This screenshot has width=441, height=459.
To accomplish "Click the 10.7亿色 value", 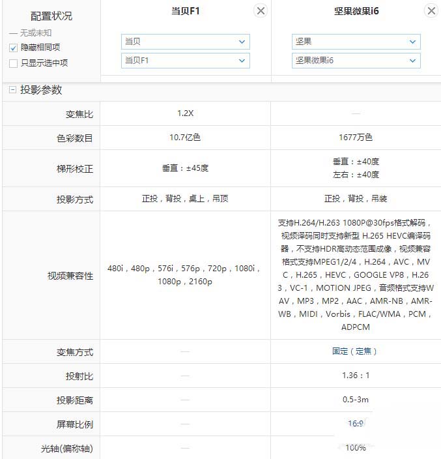I will click(185, 138).
